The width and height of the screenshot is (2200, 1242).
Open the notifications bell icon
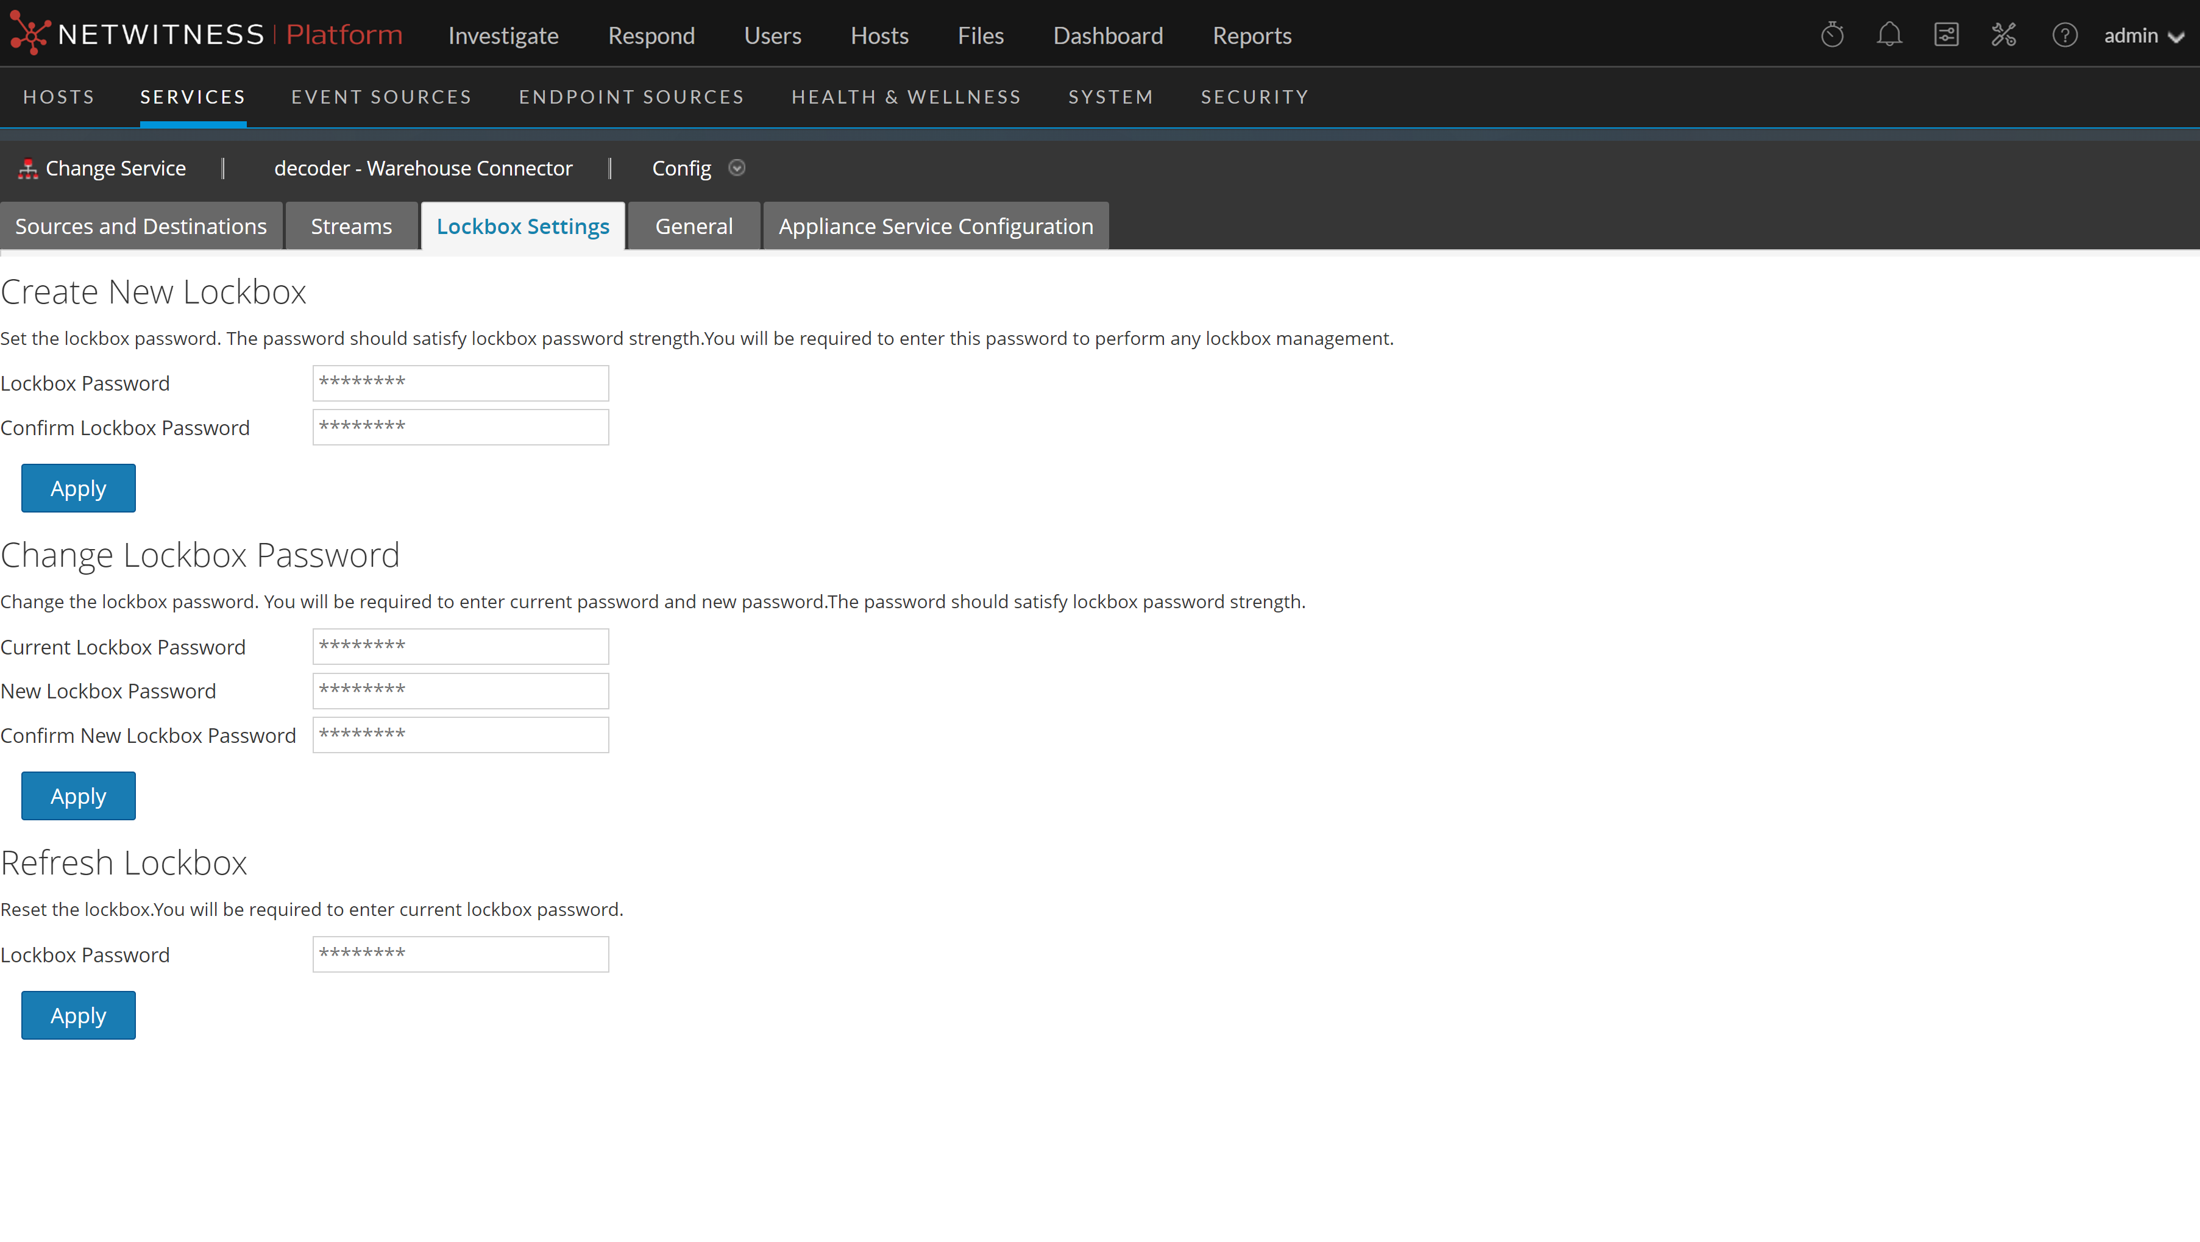[1889, 35]
